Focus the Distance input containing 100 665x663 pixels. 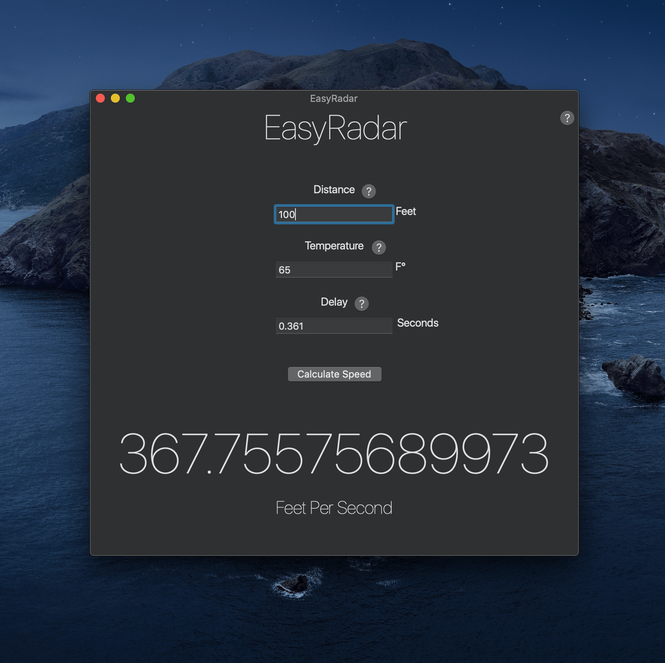point(334,214)
